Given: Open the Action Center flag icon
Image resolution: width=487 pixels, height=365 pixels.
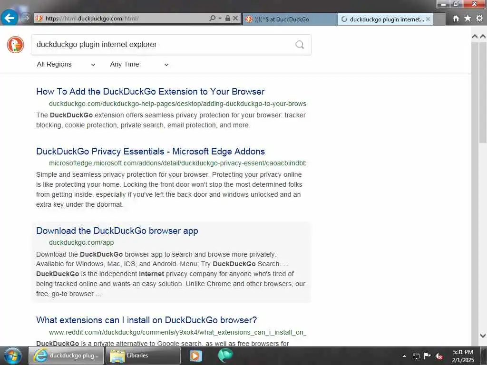Looking at the screenshot, I should [x=428, y=355].
